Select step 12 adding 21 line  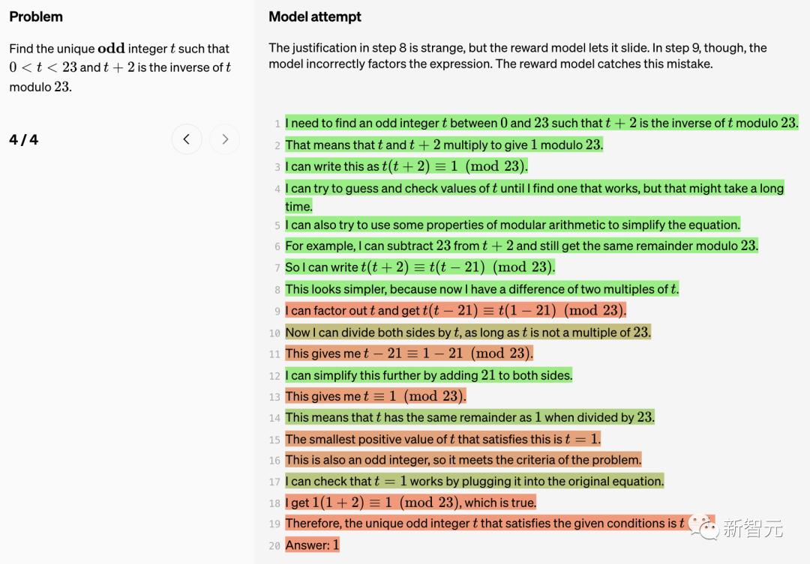pos(428,375)
